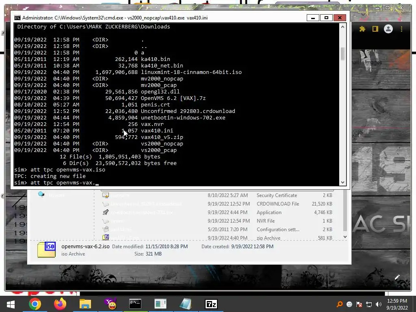Click the NVR File row in Explorer
Viewport: 416px width, 312px height.
(x=217, y=221)
